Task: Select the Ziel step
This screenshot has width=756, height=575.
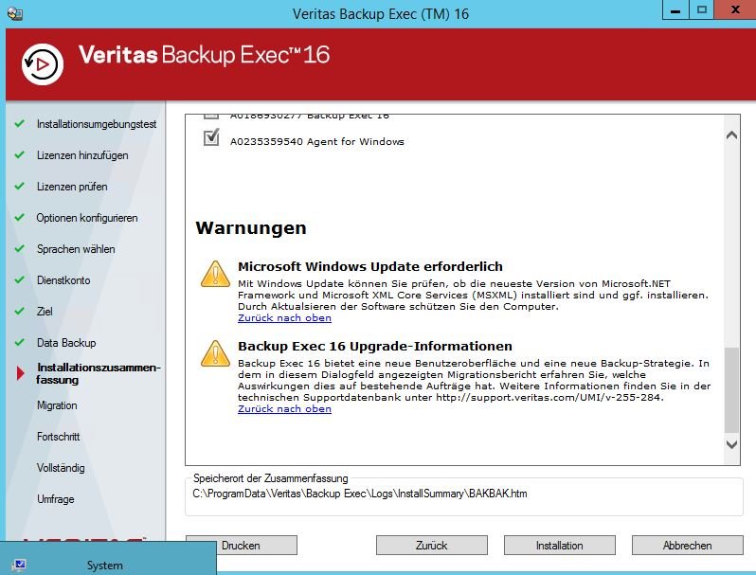Action: click(x=45, y=312)
